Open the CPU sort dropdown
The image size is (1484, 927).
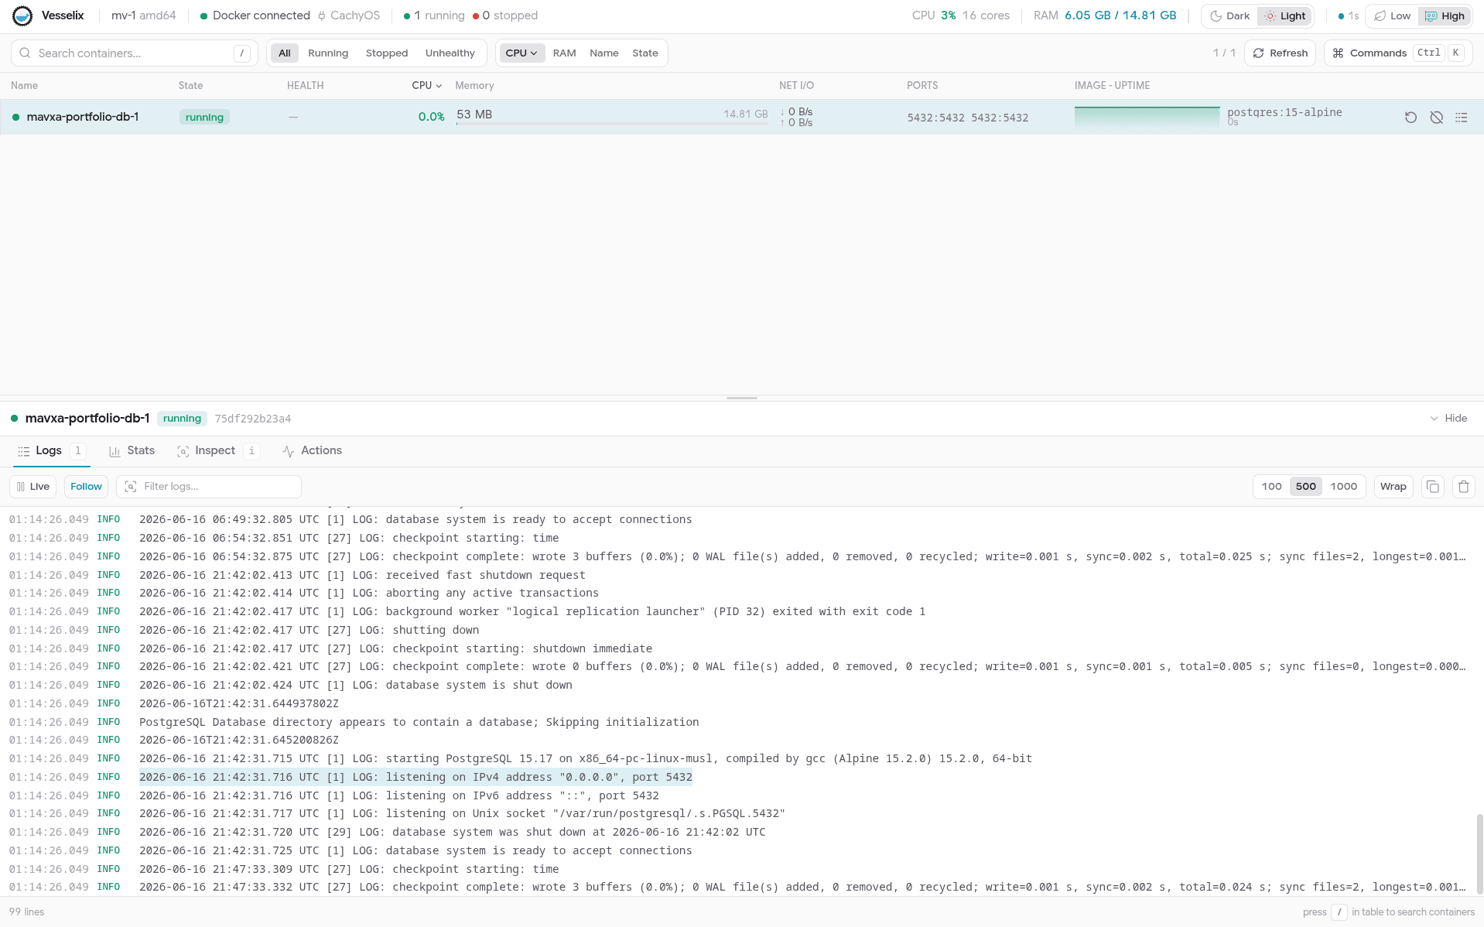click(521, 53)
